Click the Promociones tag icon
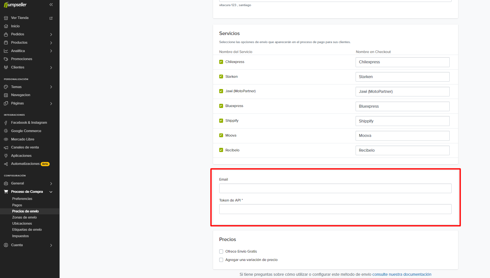 (6, 59)
